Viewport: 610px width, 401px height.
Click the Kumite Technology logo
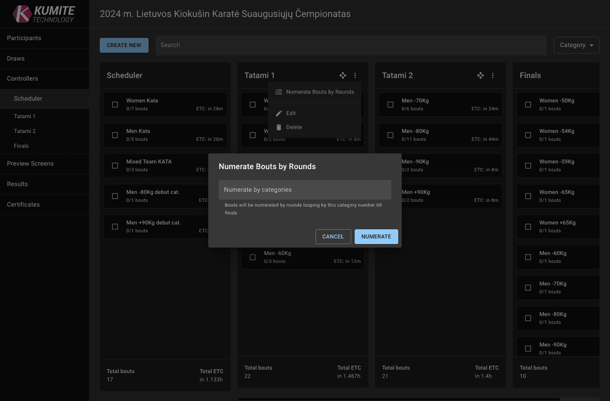pos(44,14)
